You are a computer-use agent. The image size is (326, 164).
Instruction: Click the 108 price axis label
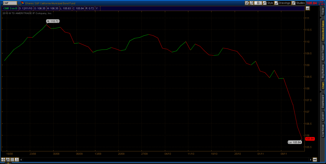tap(307, 88)
